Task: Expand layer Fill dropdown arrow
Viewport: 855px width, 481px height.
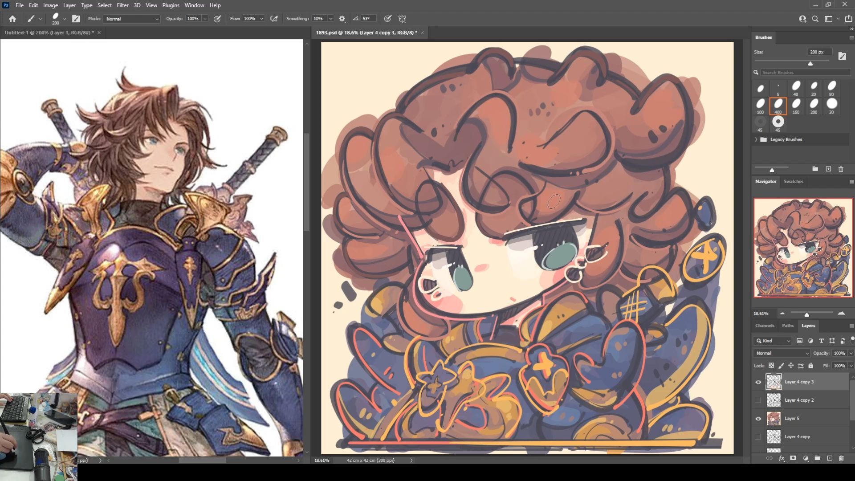Action: (851, 366)
